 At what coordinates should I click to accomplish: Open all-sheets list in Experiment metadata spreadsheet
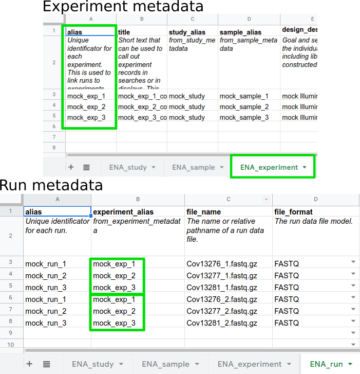point(86,167)
